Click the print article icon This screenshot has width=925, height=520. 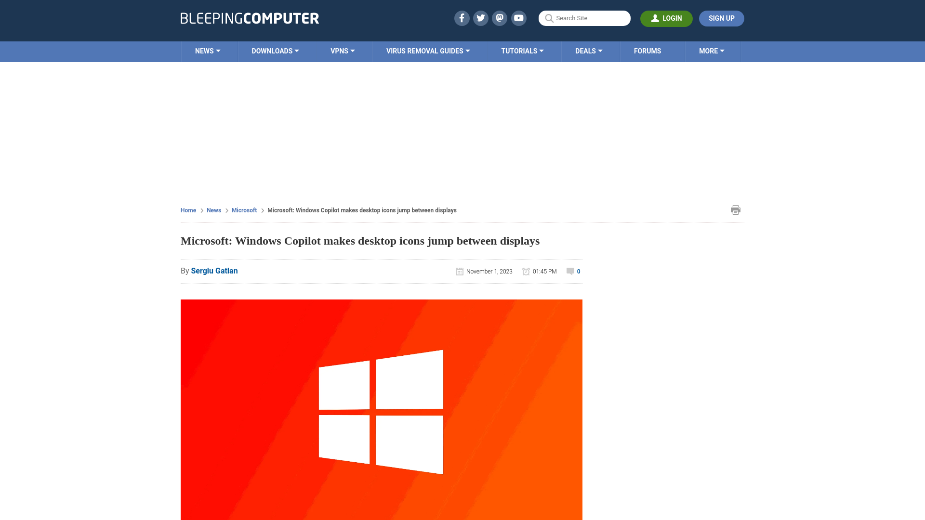[x=736, y=209]
